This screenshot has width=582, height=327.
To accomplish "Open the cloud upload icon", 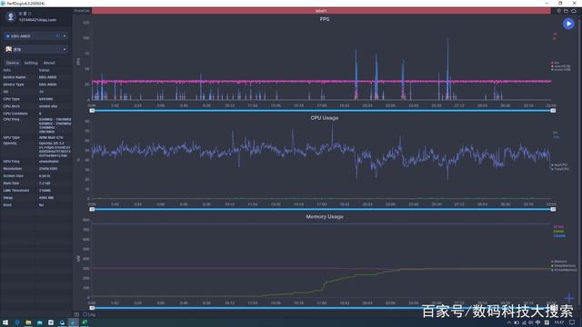I will (x=574, y=11).
